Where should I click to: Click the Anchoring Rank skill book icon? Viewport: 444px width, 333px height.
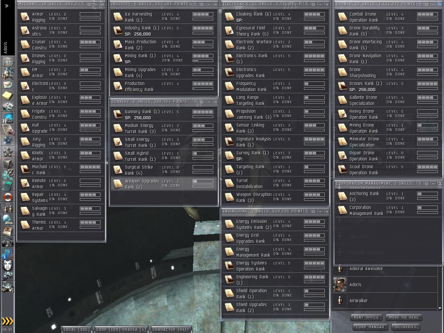pyautogui.click(x=343, y=196)
